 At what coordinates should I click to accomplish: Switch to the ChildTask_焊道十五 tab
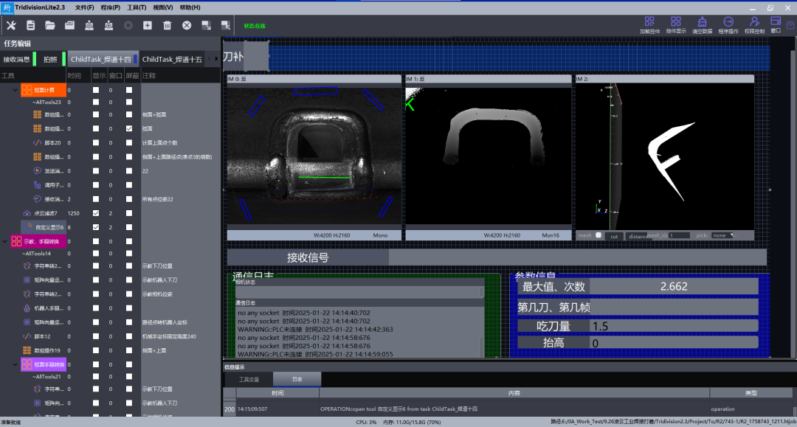172,59
